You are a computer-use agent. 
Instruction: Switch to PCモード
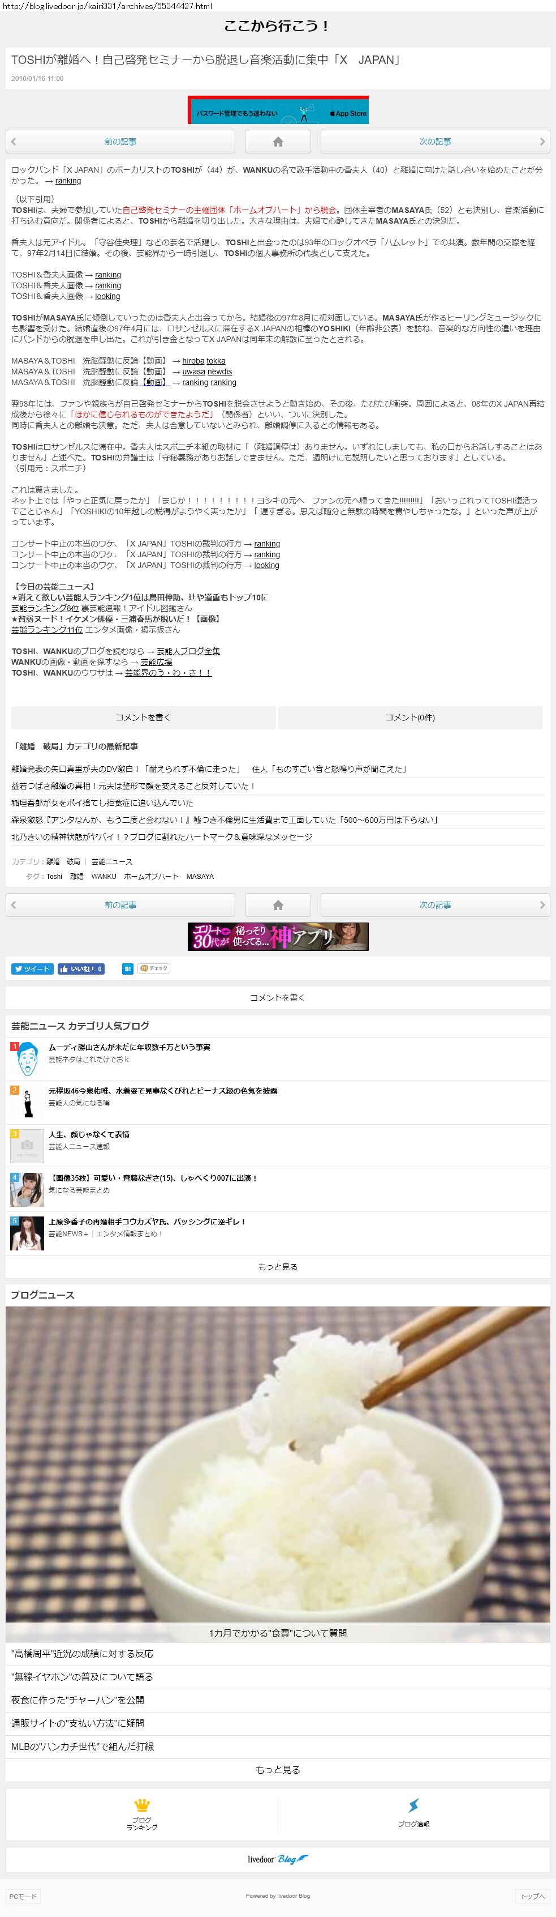(22, 1896)
